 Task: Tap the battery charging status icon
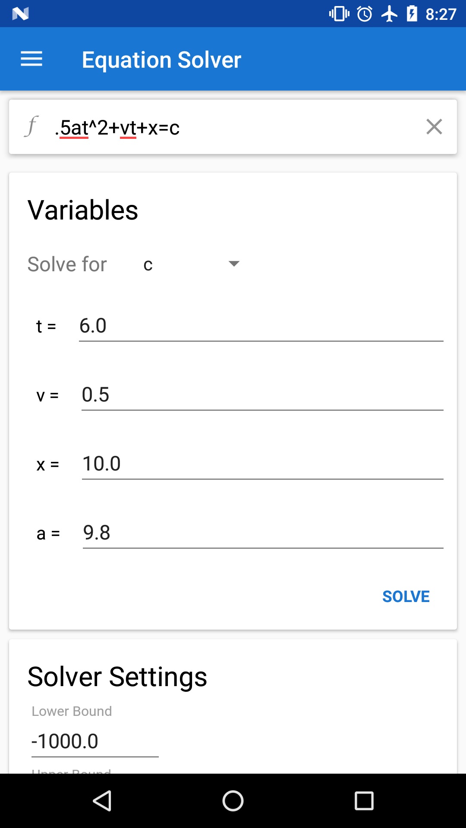pos(412,14)
